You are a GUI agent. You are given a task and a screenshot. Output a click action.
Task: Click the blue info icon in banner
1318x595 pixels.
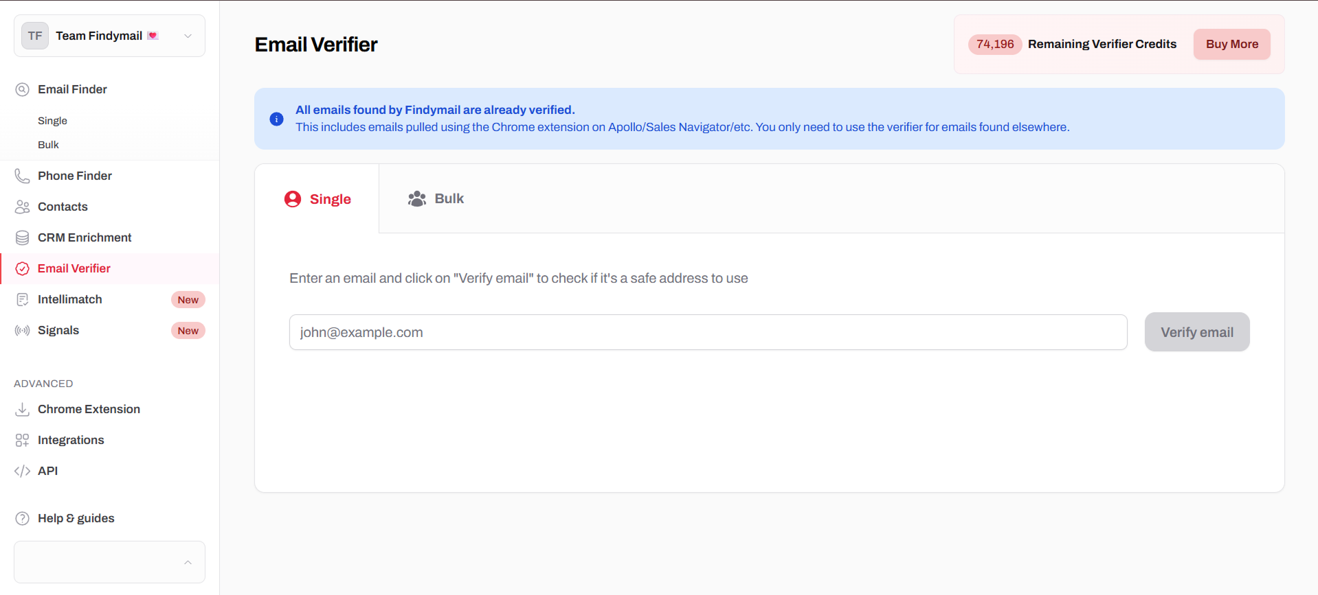[x=276, y=119]
